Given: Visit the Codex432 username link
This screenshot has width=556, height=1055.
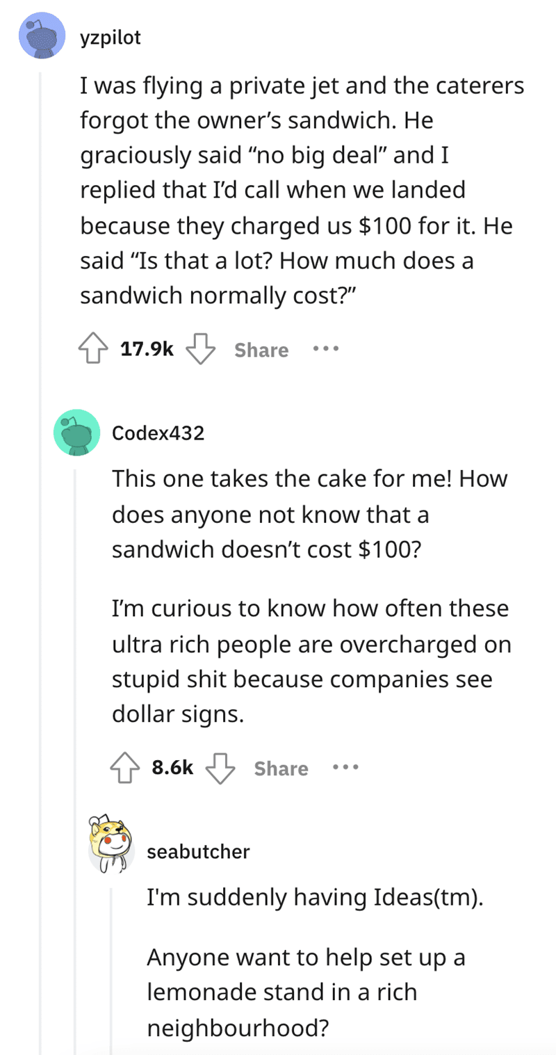Looking at the screenshot, I should click(158, 434).
